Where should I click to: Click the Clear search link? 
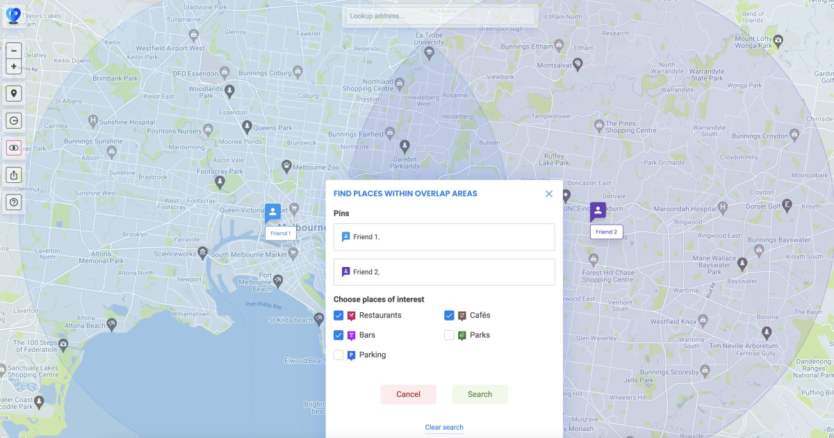coord(444,427)
